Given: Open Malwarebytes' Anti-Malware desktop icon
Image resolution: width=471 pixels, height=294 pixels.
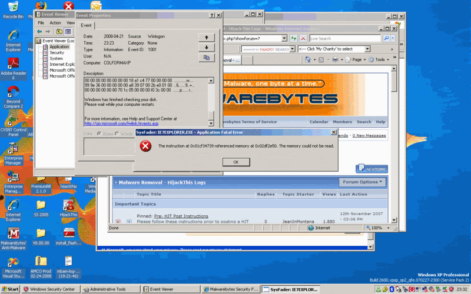Looking at the screenshot, I should pyautogui.click(x=13, y=239).
